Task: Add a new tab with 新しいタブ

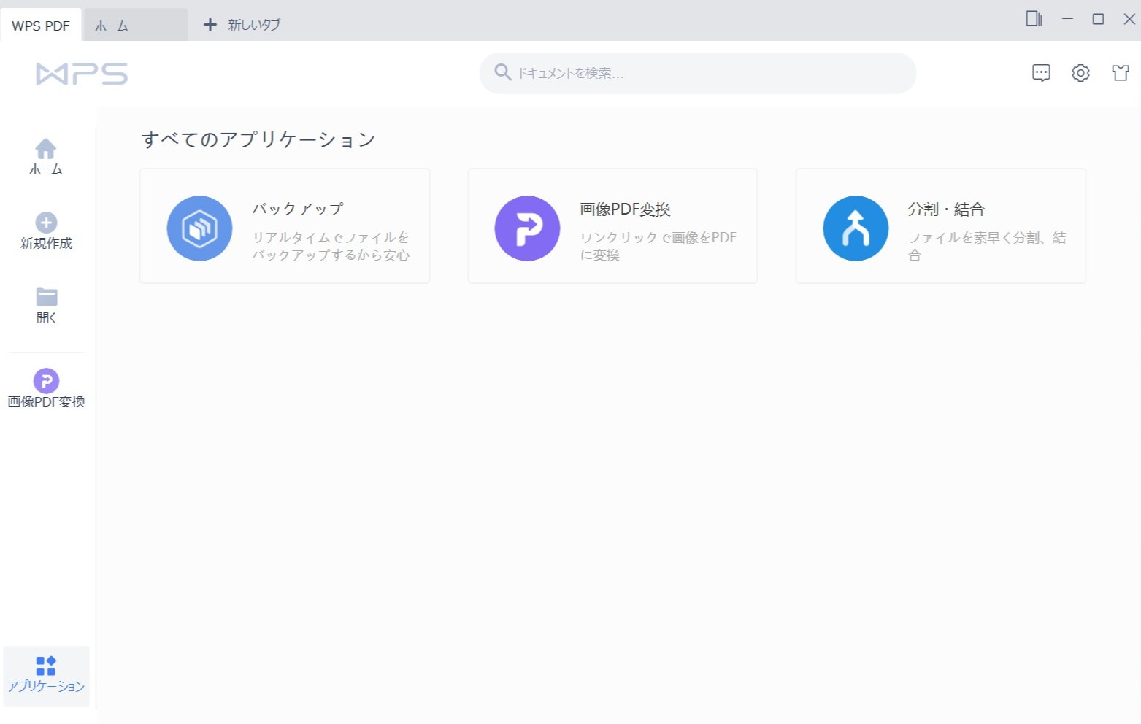Action: 242,25
